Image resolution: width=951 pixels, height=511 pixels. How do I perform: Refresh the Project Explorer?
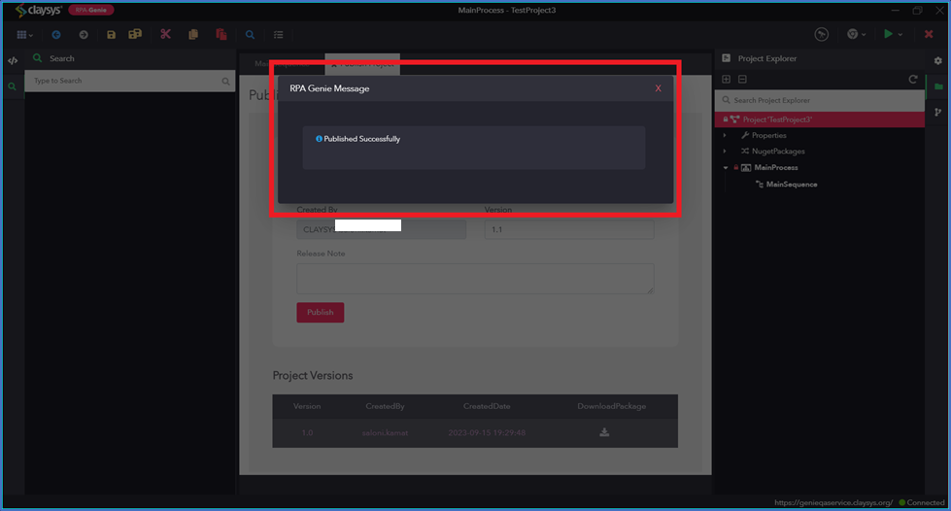(912, 79)
